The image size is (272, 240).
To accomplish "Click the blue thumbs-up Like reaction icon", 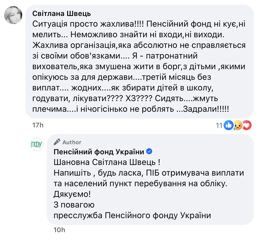I will [x=229, y=126].
